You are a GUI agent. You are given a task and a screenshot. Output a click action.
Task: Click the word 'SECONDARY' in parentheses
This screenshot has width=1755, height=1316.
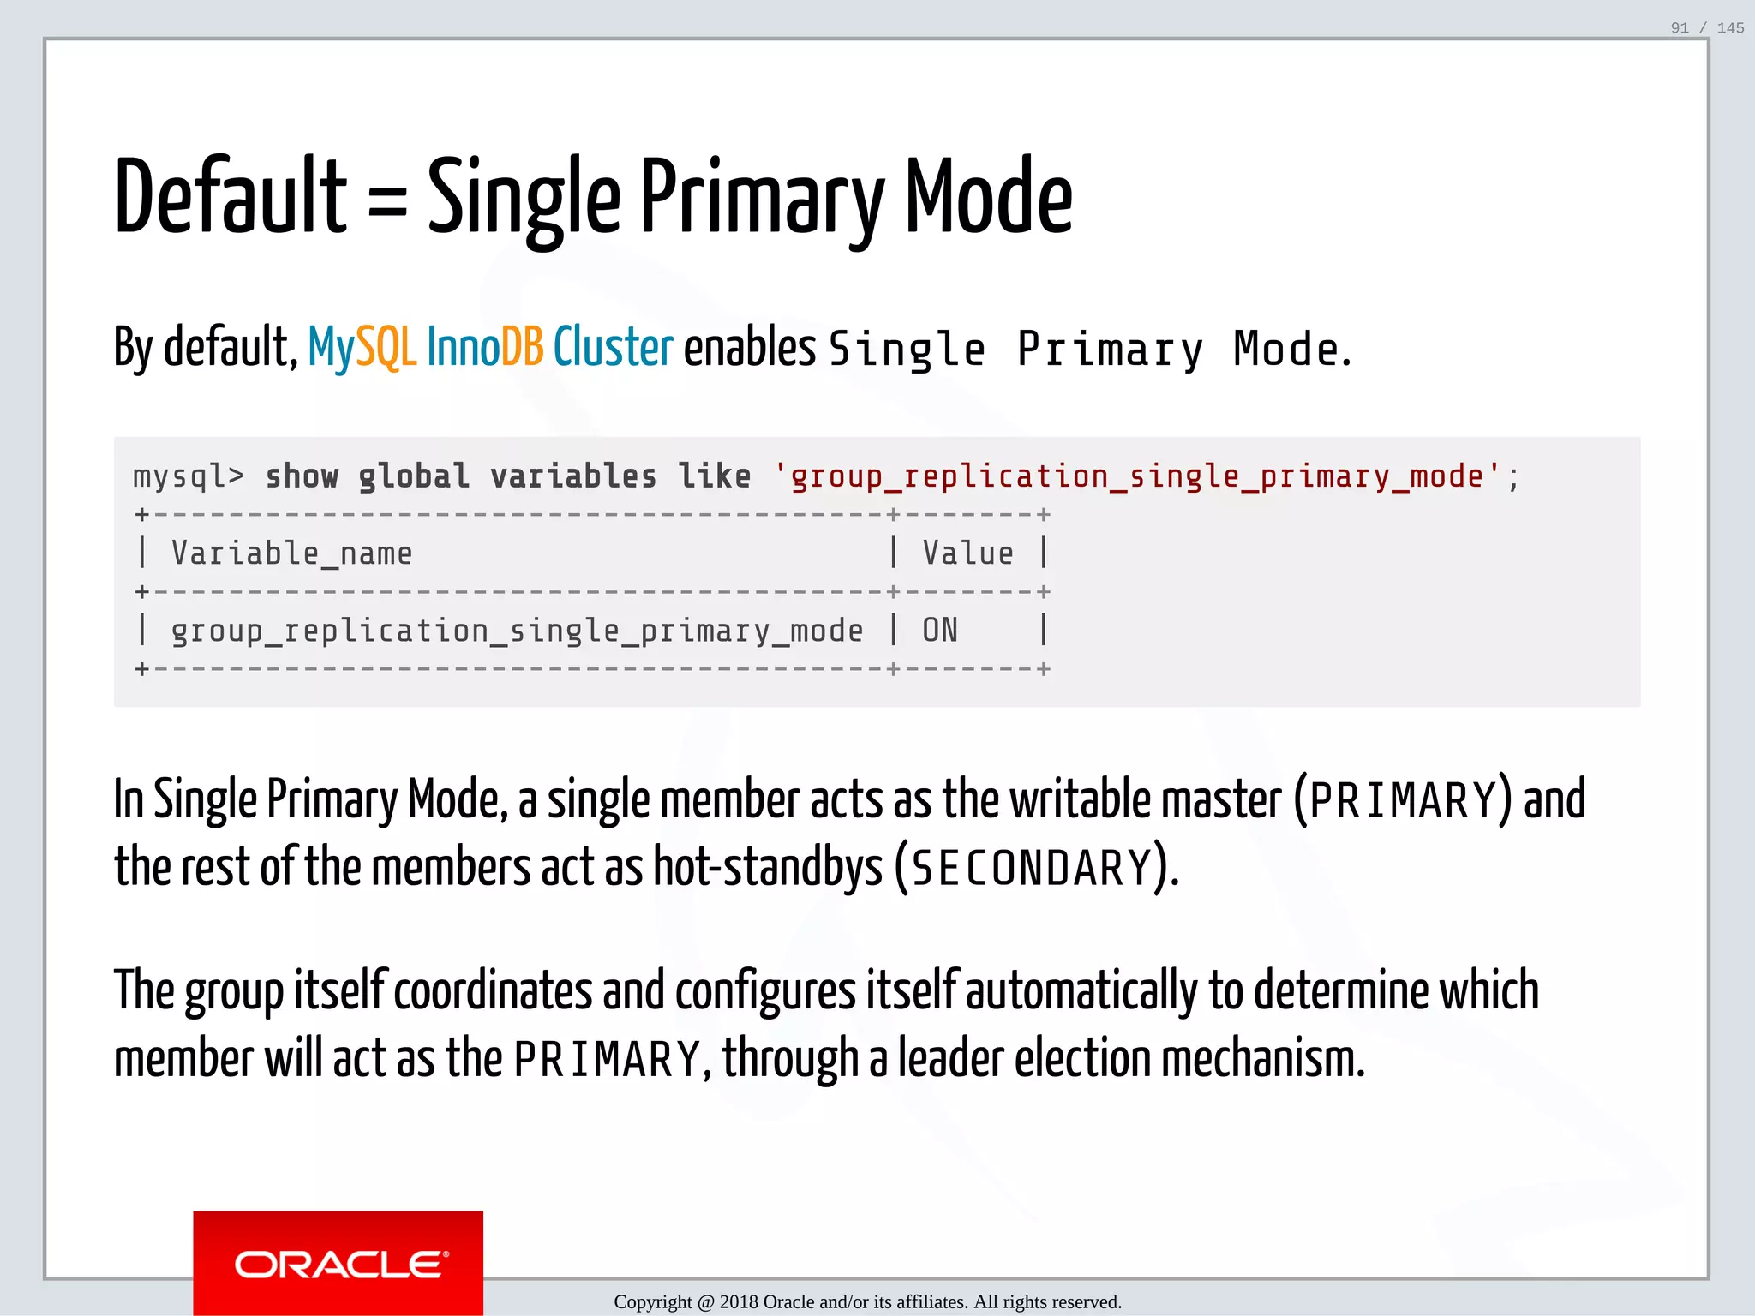1032,868
